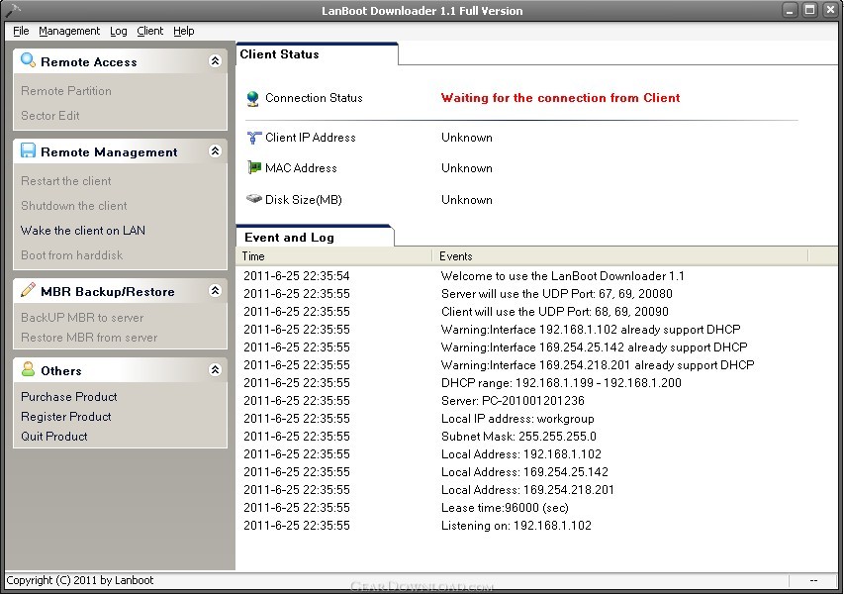Click the MAC Address Unknown value
Image resolution: width=844 pixels, height=595 pixels.
tap(467, 168)
